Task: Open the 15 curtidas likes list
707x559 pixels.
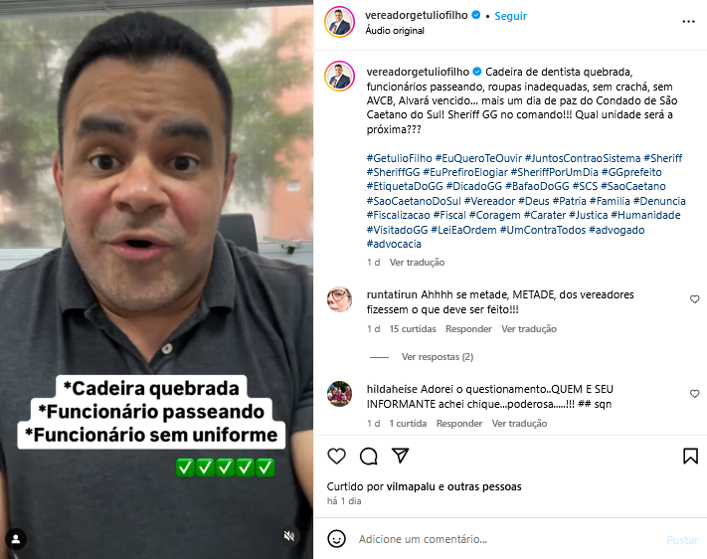Action: [x=413, y=329]
